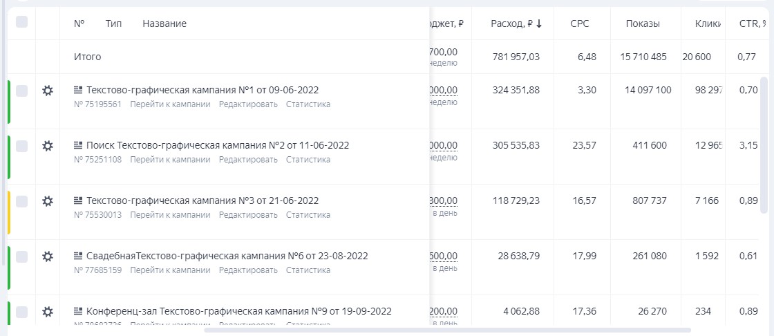The image size is (774, 336).
Task: Click Редактировать for Поиск campaign №2
Action: (248, 160)
